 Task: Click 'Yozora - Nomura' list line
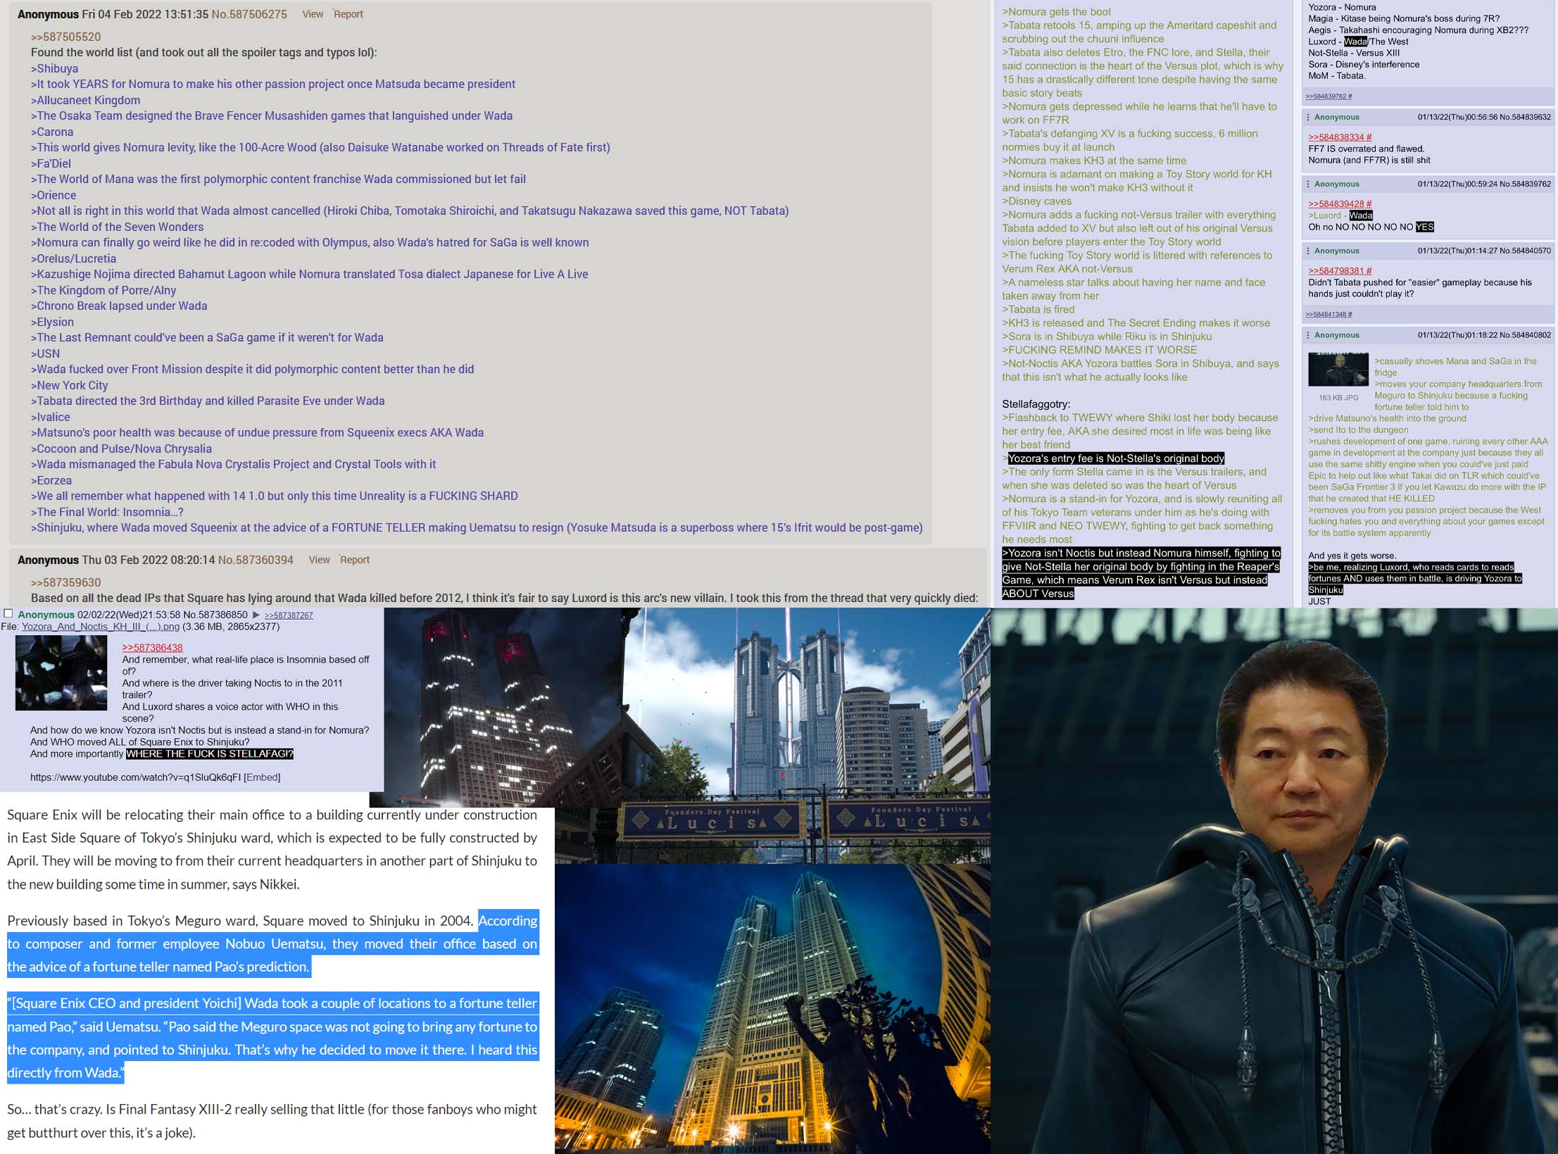point(1343,7)
